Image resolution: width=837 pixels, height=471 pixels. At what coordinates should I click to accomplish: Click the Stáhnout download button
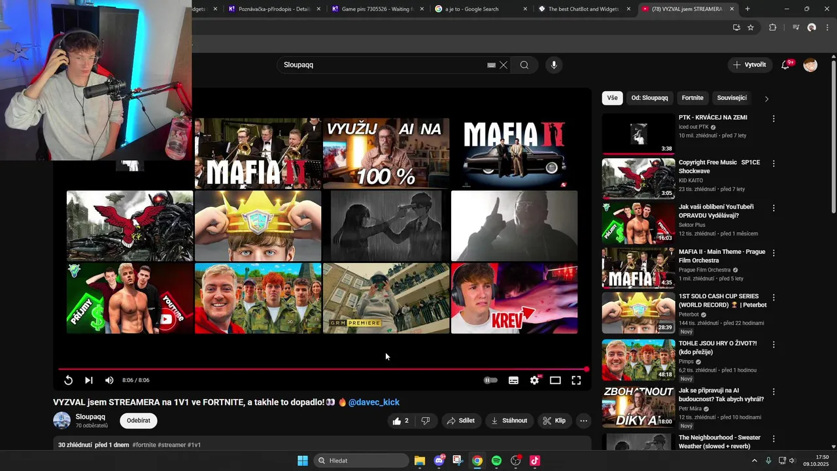click(509, 421)
